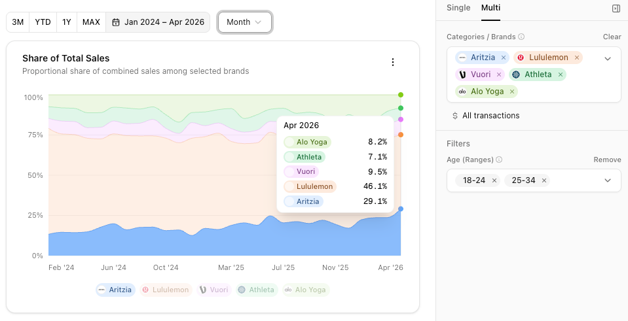Open the Month granularity dropdown
Image resolution: width=628 pixels, height=321 pixels.
245,22
